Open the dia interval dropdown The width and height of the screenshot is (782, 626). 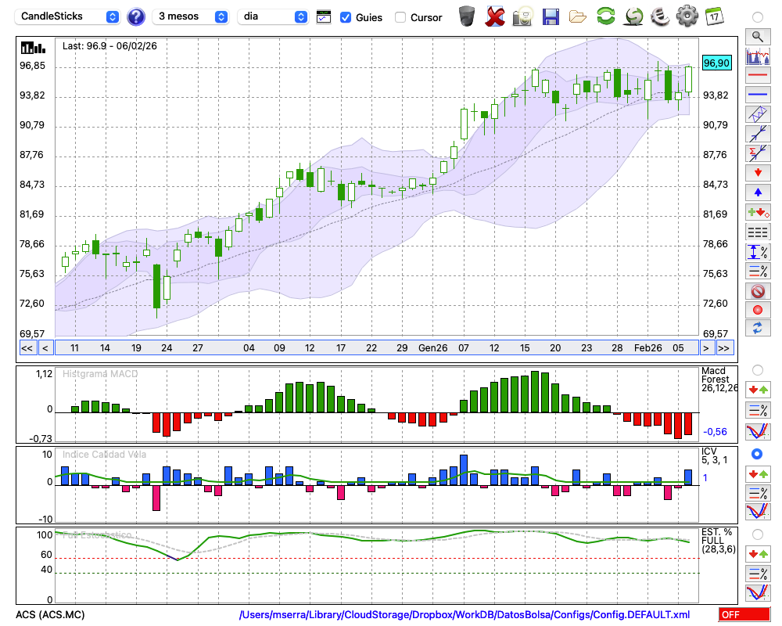pyautogui.click(x=273, y=16)
